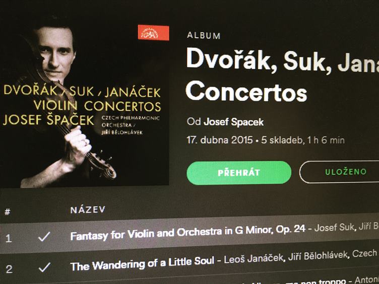
Task: Click the green PŘEHRÁT play button
Action: pyautogui.click(x=239, y=173)
